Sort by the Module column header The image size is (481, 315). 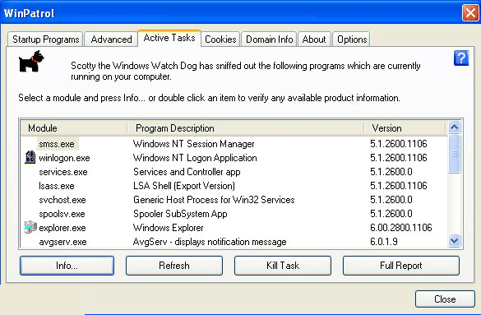tap(74, 128)
